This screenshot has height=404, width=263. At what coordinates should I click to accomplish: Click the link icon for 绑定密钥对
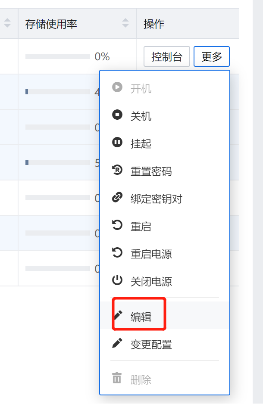point(117,198)
